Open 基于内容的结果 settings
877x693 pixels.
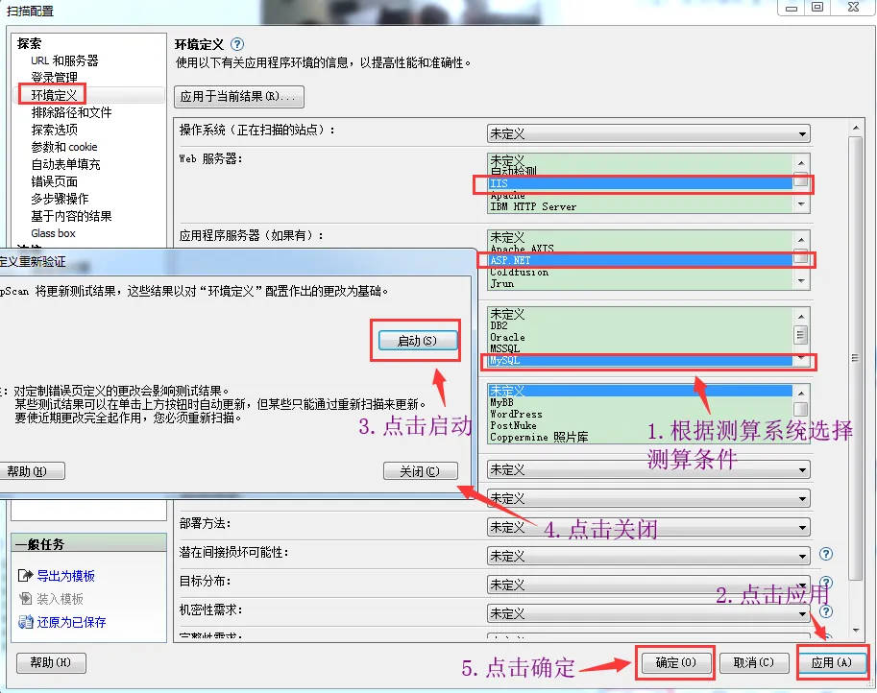click(72, 216)
